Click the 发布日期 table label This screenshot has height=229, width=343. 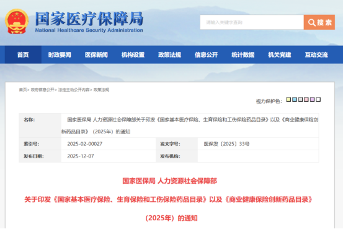pos(33,156)
